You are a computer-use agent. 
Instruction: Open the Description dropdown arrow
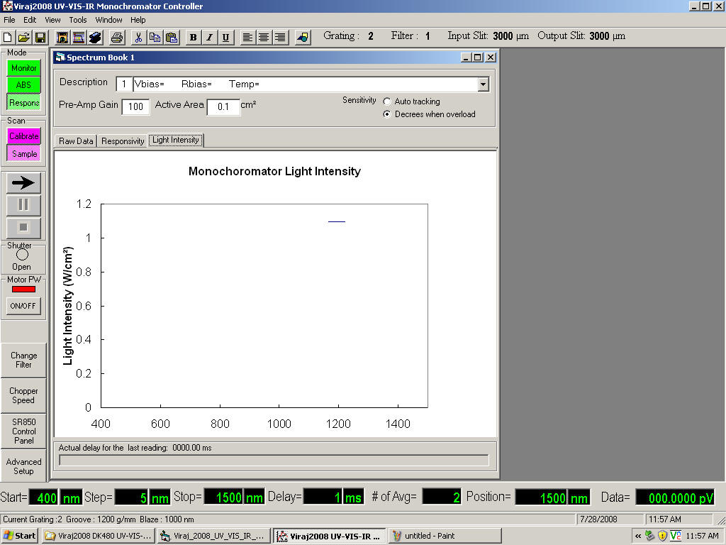coord(483,84)
